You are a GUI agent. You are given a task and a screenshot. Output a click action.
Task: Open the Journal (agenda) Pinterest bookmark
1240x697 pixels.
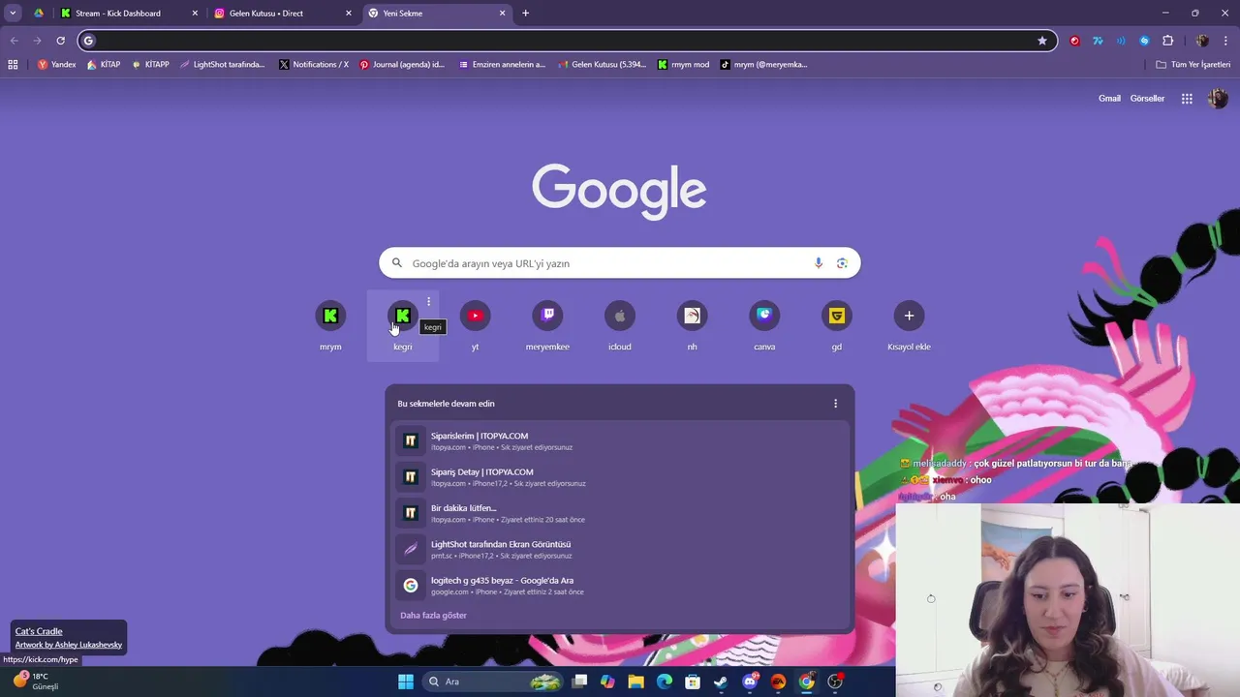pos(402,65)
